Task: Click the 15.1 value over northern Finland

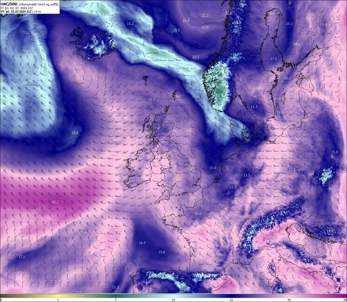Action: click(289, 24)
